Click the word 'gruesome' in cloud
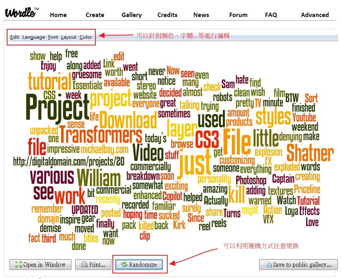This screenshot has width=342, height=279. pos(87,75)
